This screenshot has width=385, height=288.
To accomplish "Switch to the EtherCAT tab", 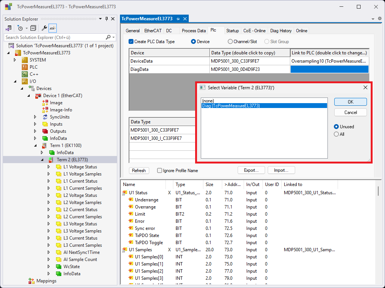I will tap(153, 31).
